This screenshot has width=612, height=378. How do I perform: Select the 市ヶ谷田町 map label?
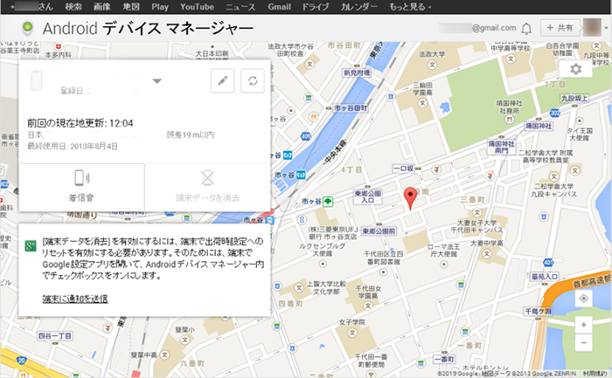(x=351, y=108)
